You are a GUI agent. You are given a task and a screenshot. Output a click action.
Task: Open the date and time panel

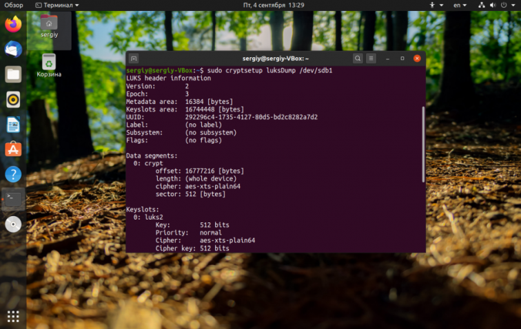[274, 5]
